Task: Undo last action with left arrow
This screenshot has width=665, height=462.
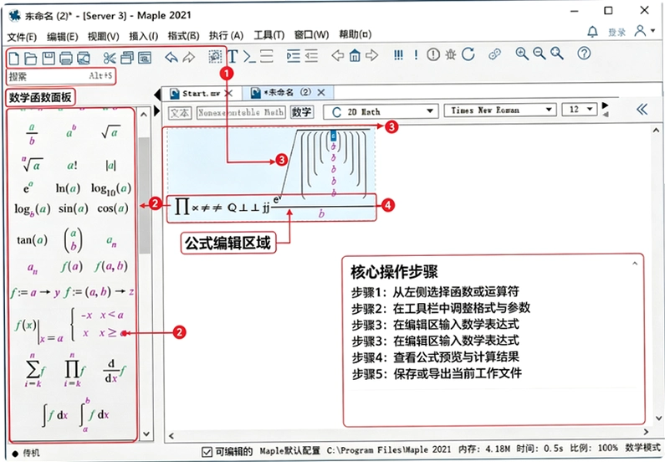Action: (x=171, y=57)
